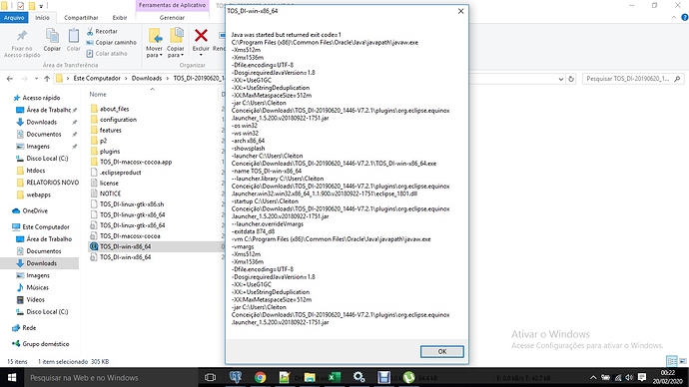Select the plugins folder in the file list
The image size is (689, 387).
pyautogui.click(x=110, y=152)
